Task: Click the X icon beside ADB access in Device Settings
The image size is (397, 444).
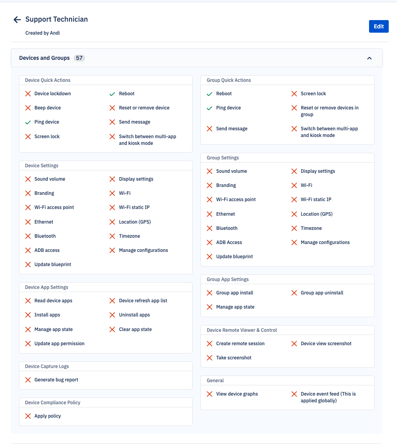Action: [28, 250]
